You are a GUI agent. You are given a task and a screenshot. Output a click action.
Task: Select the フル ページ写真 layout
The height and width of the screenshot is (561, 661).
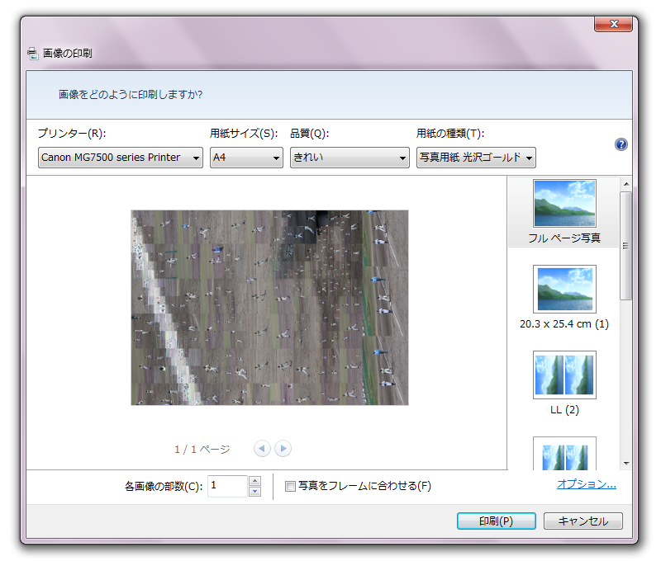click(x=564, y=212)
